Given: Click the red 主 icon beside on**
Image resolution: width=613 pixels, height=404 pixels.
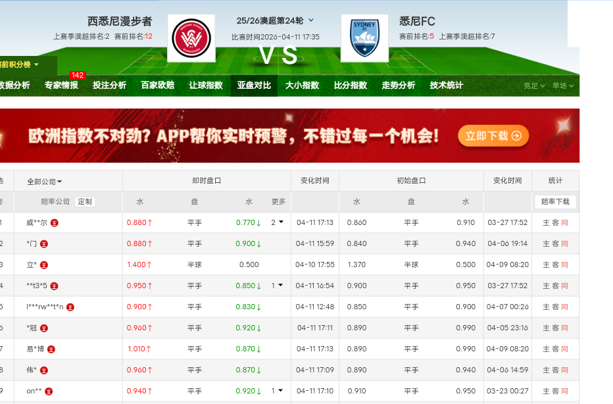Looking at the screenshot, I should click(x=49, y=391).
